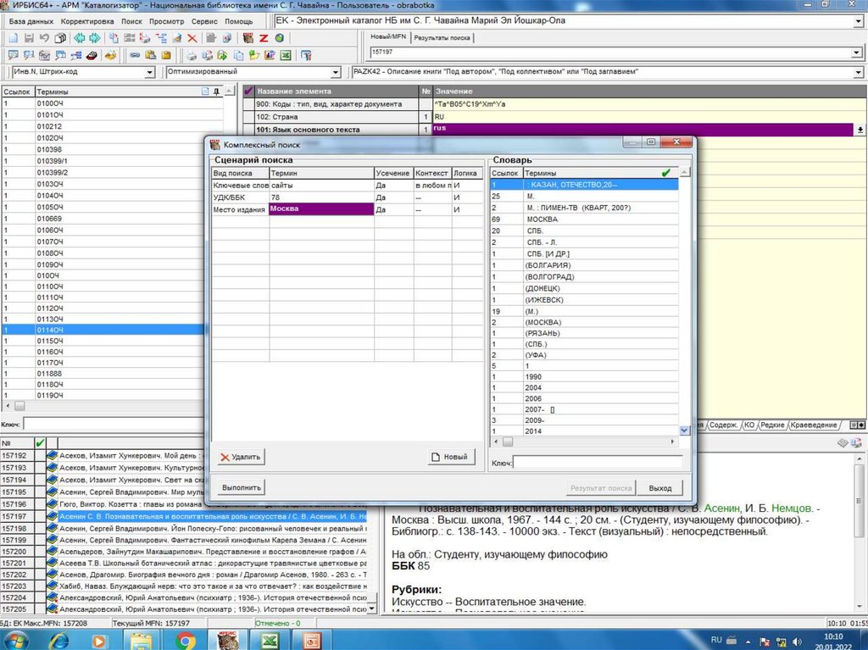Switch to the Новый/MFN tab
The image size is (868, 650).
(388, 36)
